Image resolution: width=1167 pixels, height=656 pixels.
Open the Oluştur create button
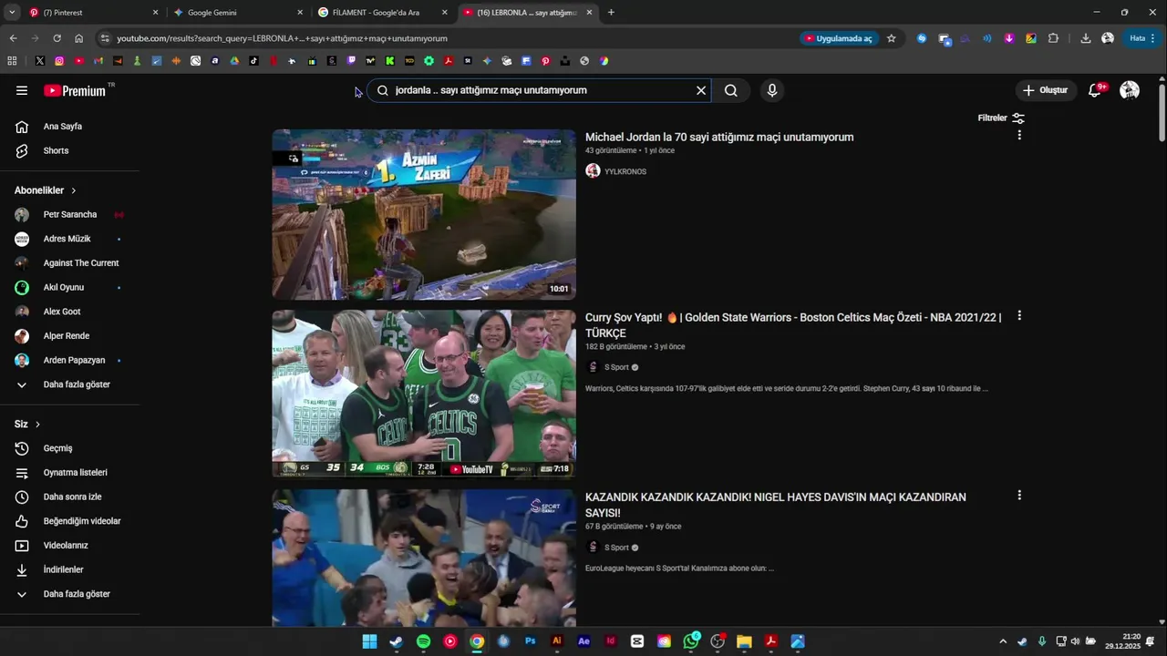1046,90
